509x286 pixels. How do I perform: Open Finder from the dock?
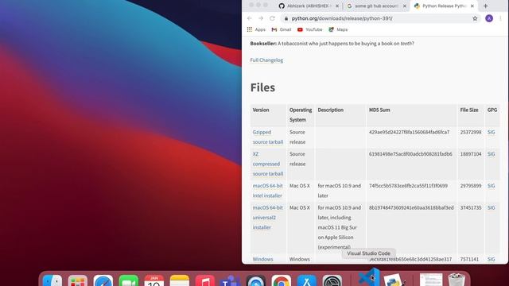point(52,280)
